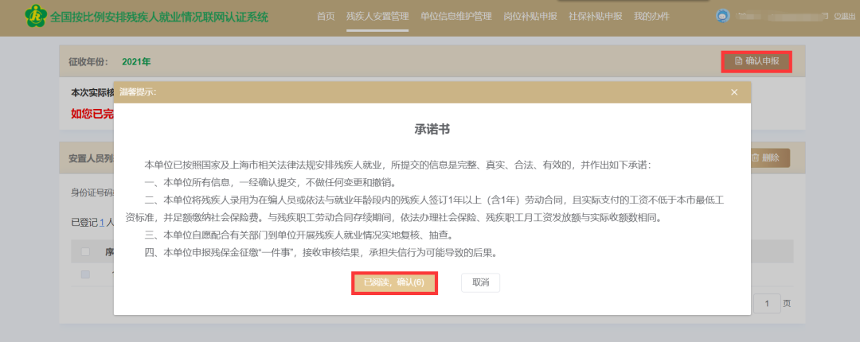This screenshot has height=342, width=860.
Task: Click the 已登记 1 人 count link
Action: click(102, 221)
